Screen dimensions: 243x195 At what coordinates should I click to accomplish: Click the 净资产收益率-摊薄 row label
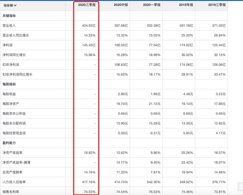[17, 162]
